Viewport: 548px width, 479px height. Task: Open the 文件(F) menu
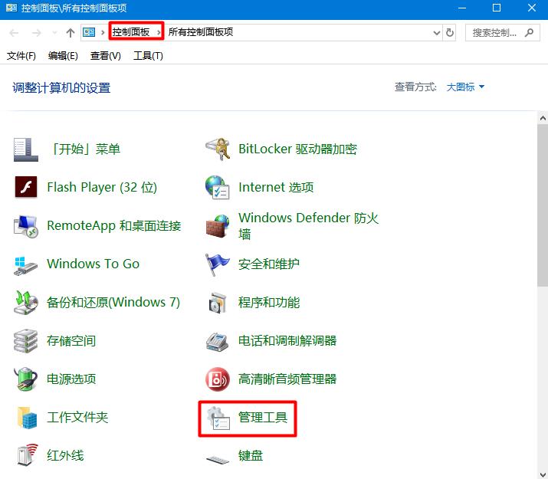coord(21,56)
